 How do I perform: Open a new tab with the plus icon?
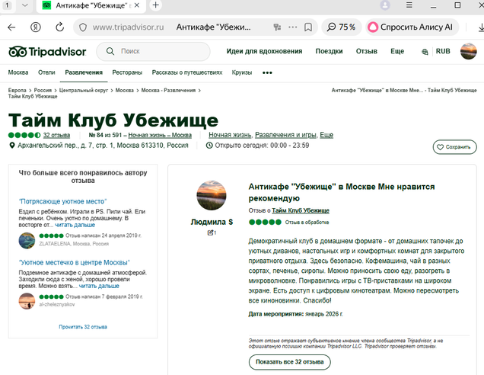coord(156,5)
